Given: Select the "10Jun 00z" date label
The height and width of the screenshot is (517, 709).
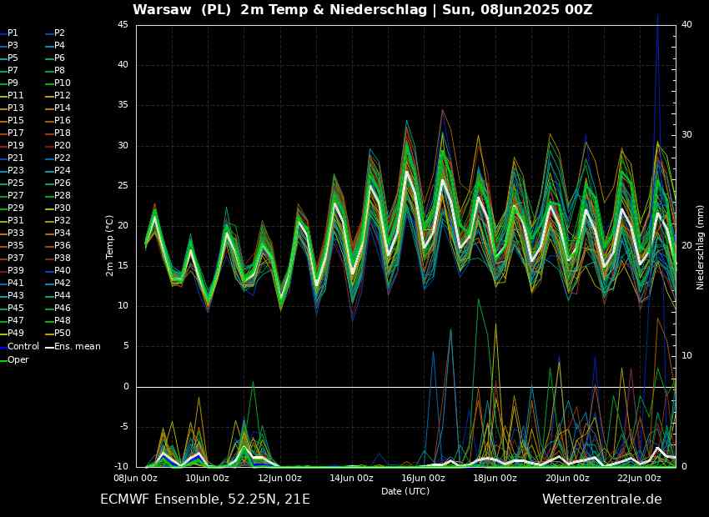Looking at the screenshot, I should tap(208, 478).
